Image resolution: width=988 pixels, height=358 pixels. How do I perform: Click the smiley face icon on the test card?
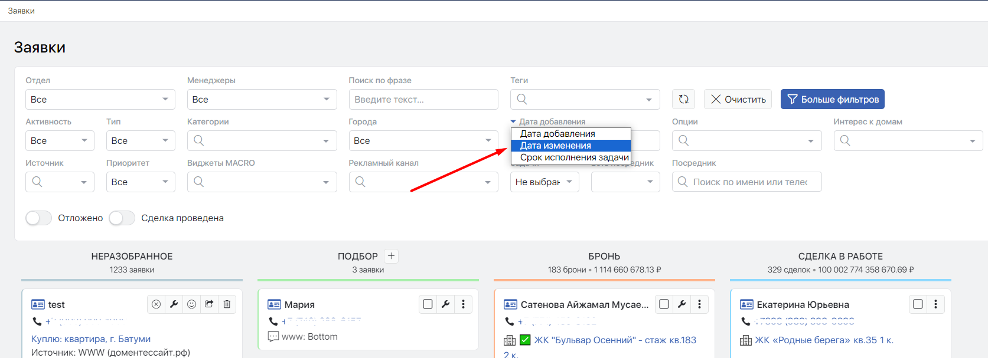[191, 304]
